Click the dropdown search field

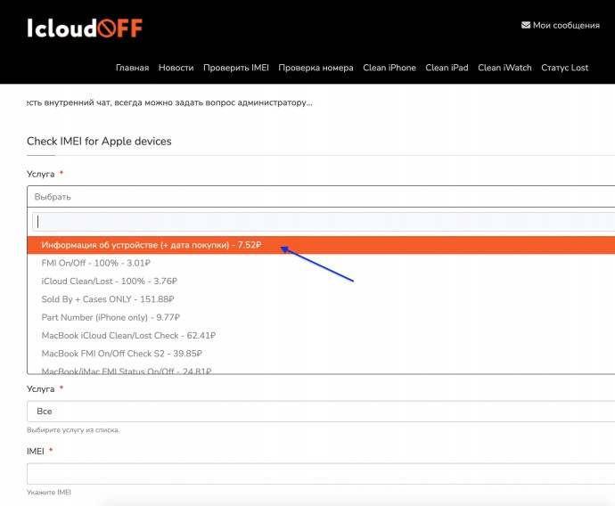click(x=323, y=222)
